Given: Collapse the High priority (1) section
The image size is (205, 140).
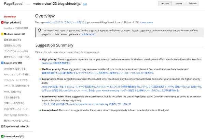Looking at the screenshot, I should coord(13,22).
